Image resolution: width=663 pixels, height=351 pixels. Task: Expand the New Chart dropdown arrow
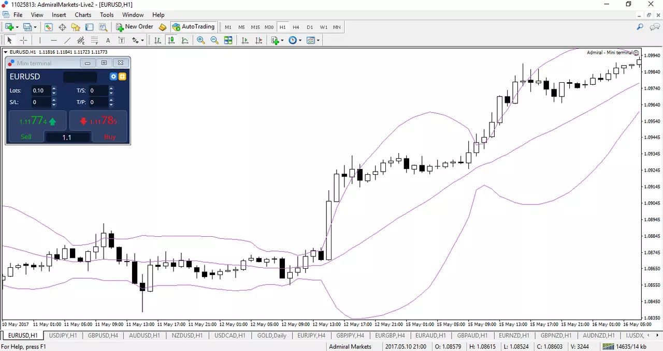17,27
